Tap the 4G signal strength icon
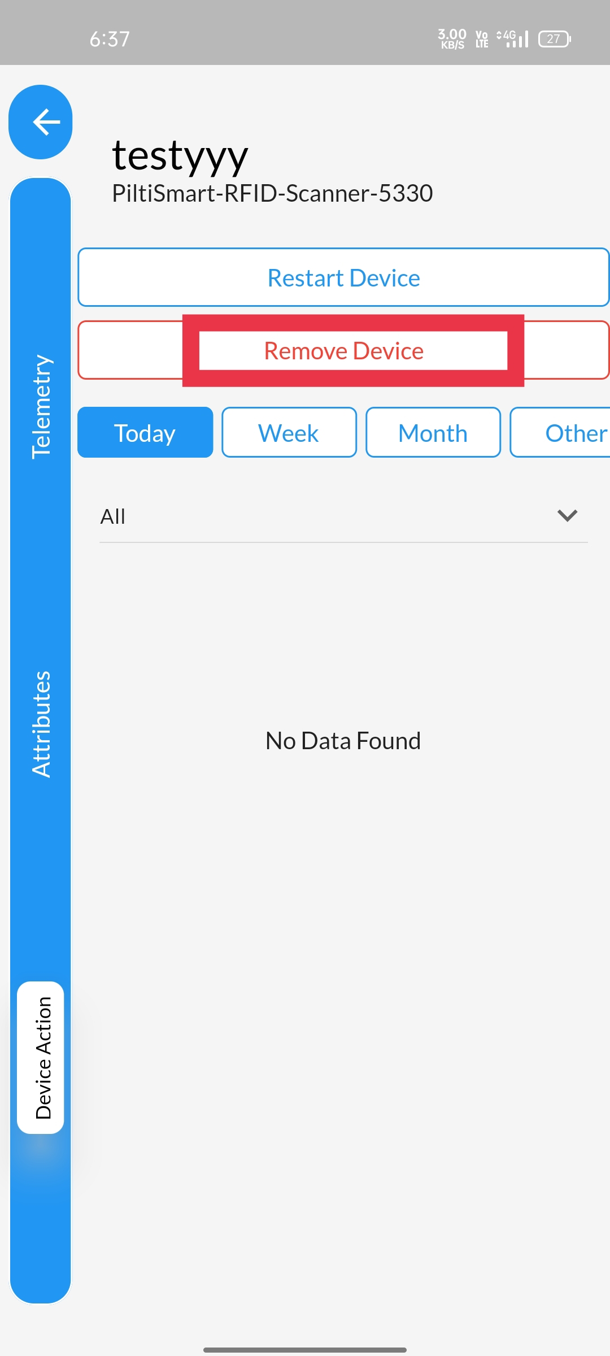610x1356 pixels. 512,38
